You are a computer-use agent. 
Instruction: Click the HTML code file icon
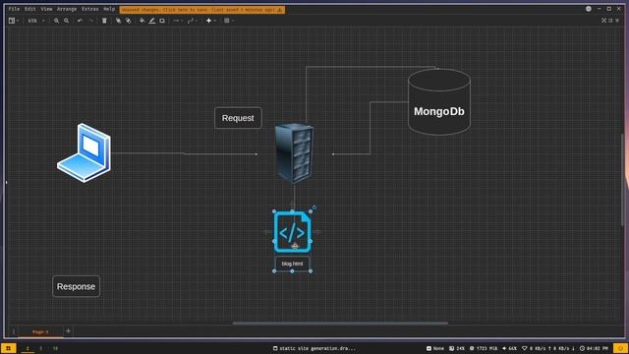(x=293, y=232)
